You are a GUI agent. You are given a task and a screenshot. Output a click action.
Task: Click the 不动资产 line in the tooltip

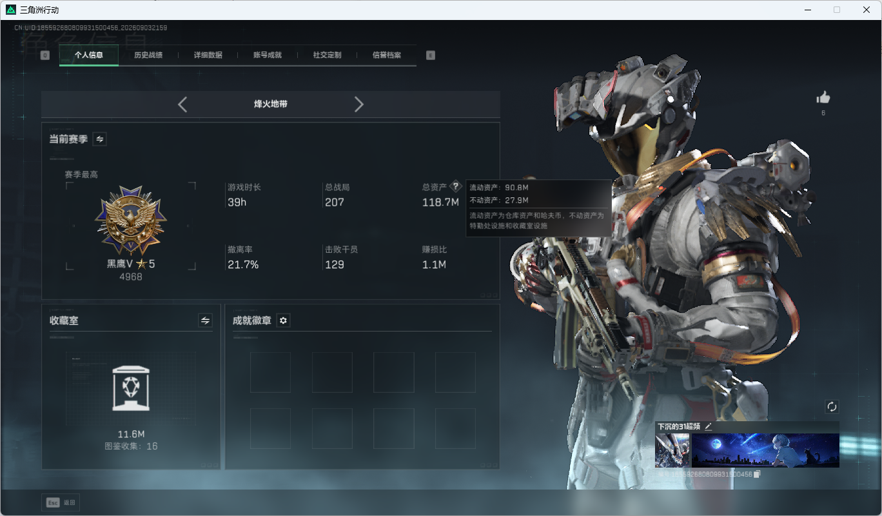[x=499, y=201]
